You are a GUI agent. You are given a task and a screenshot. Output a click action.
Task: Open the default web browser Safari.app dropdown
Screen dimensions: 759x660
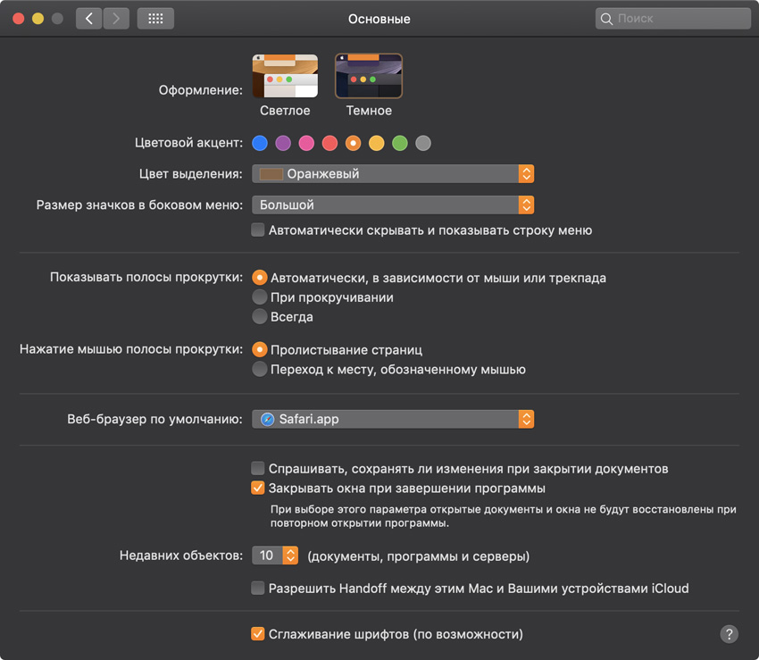(x=393, y=420)
